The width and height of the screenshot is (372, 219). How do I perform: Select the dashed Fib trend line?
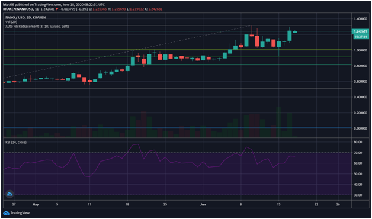point(127,51)
